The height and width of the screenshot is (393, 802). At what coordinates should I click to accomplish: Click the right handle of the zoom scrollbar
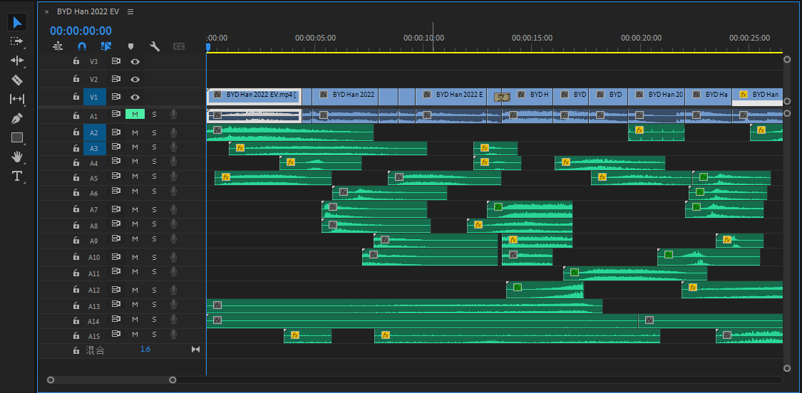pyautogui.click(x=173, y=379)
